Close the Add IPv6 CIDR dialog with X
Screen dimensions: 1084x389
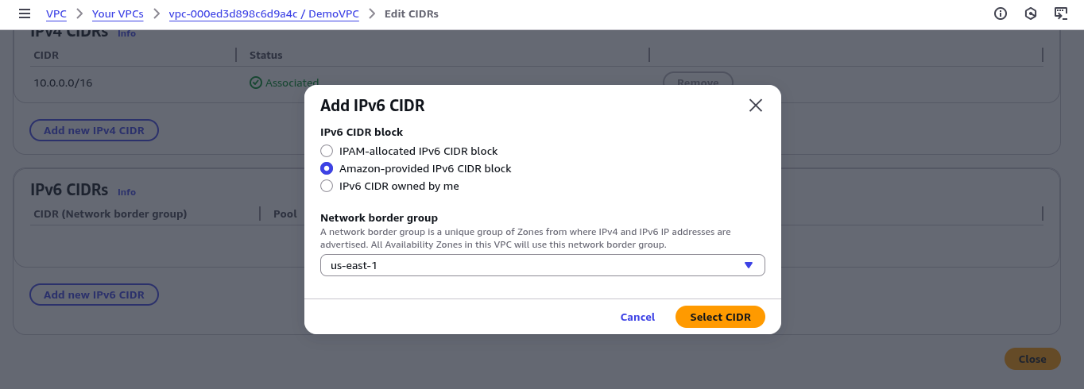[x=756, y=106]
